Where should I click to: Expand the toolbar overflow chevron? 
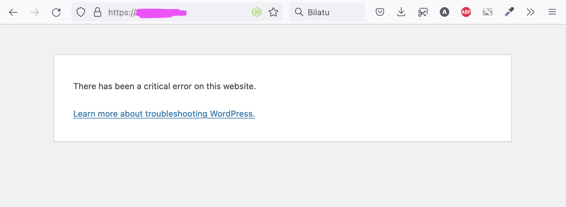(530, 12)
